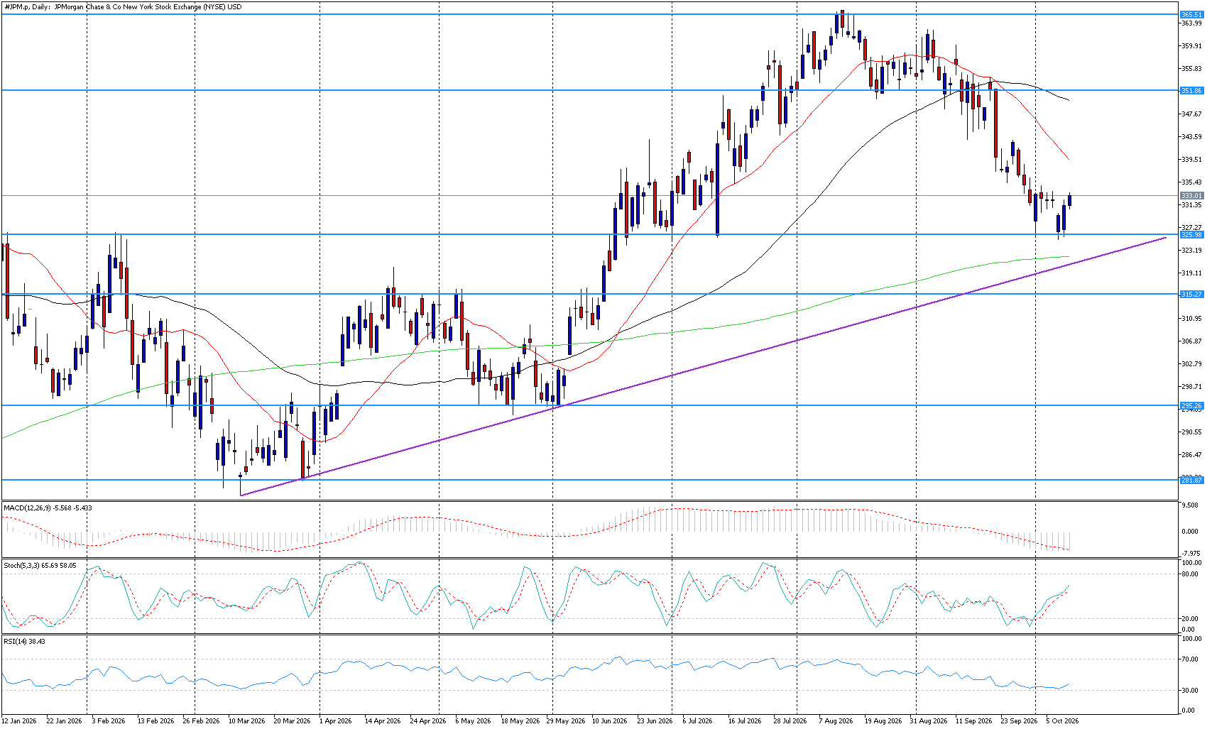Click price scale value 286.47
Screen dimensions: 1212x729
click(1191, 455)
